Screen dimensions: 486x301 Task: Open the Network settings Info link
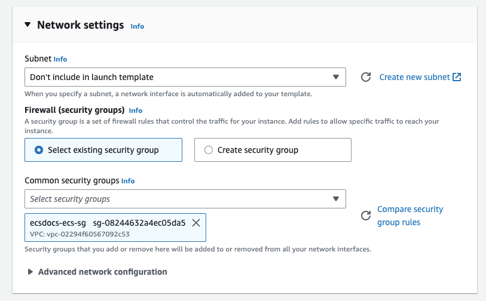(x=137, y=26)
